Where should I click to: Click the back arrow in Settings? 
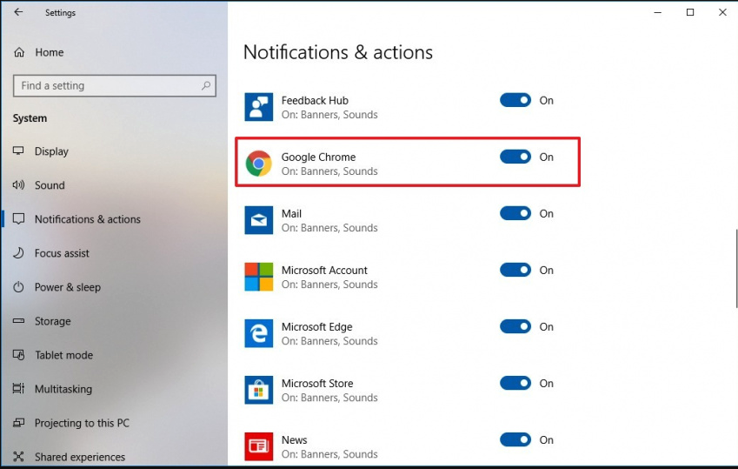click(18, 12)
